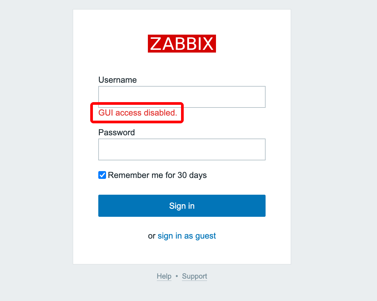This screenshot has width=377, height=301.
Task: Click the Password label text
Action: (117, 133)
